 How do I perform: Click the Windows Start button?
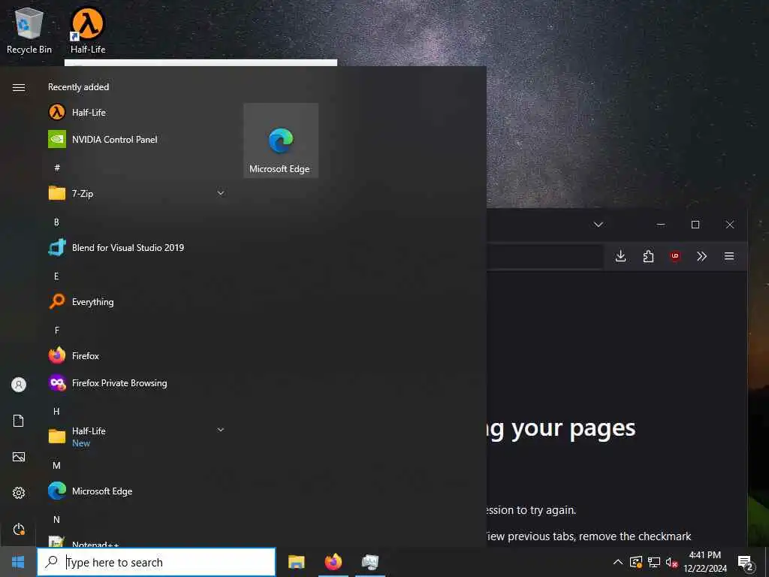tap(18, 562)
